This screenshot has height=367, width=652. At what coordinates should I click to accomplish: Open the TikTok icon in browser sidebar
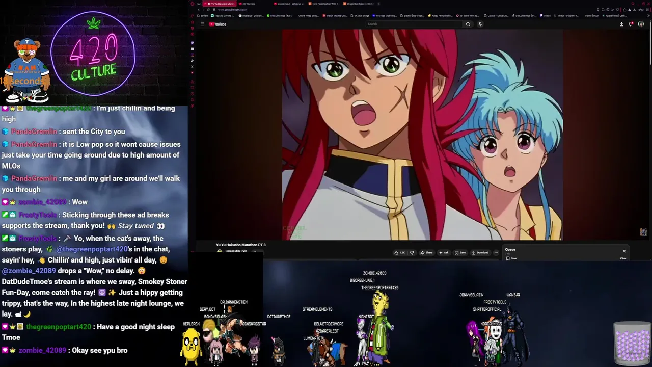192,61
